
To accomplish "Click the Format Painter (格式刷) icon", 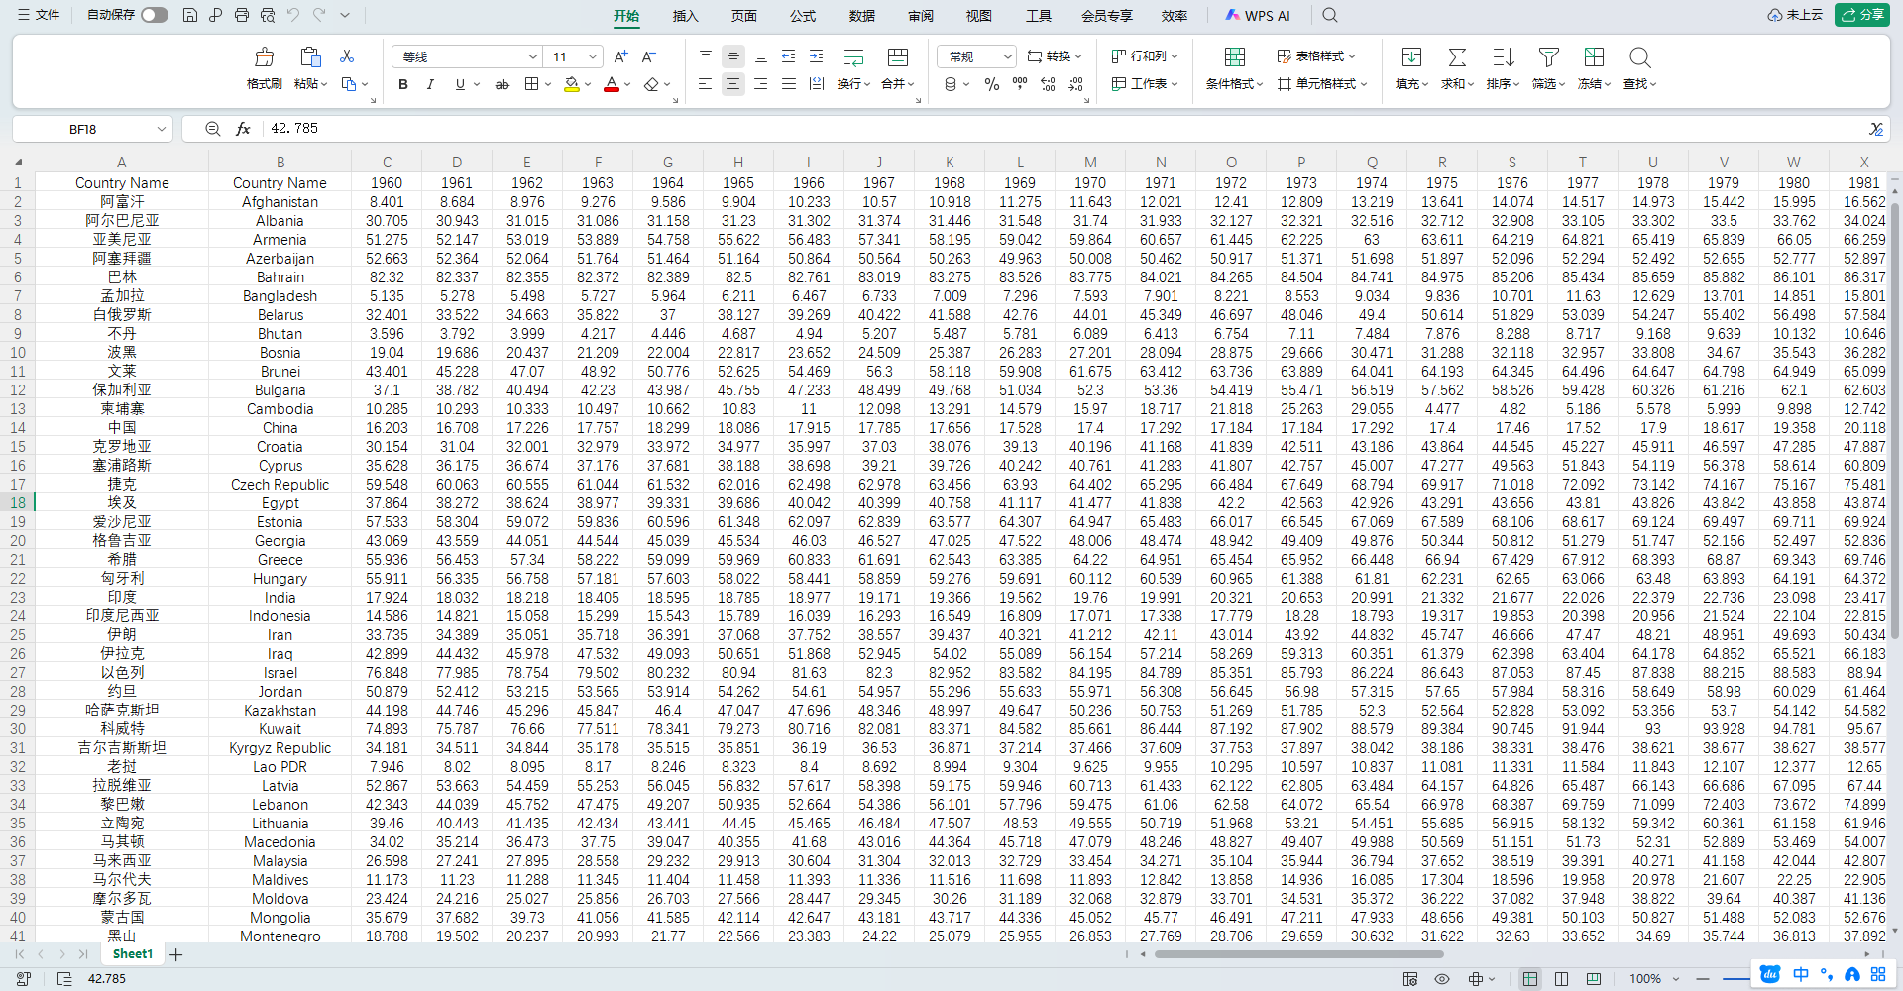I will (265, 57).
